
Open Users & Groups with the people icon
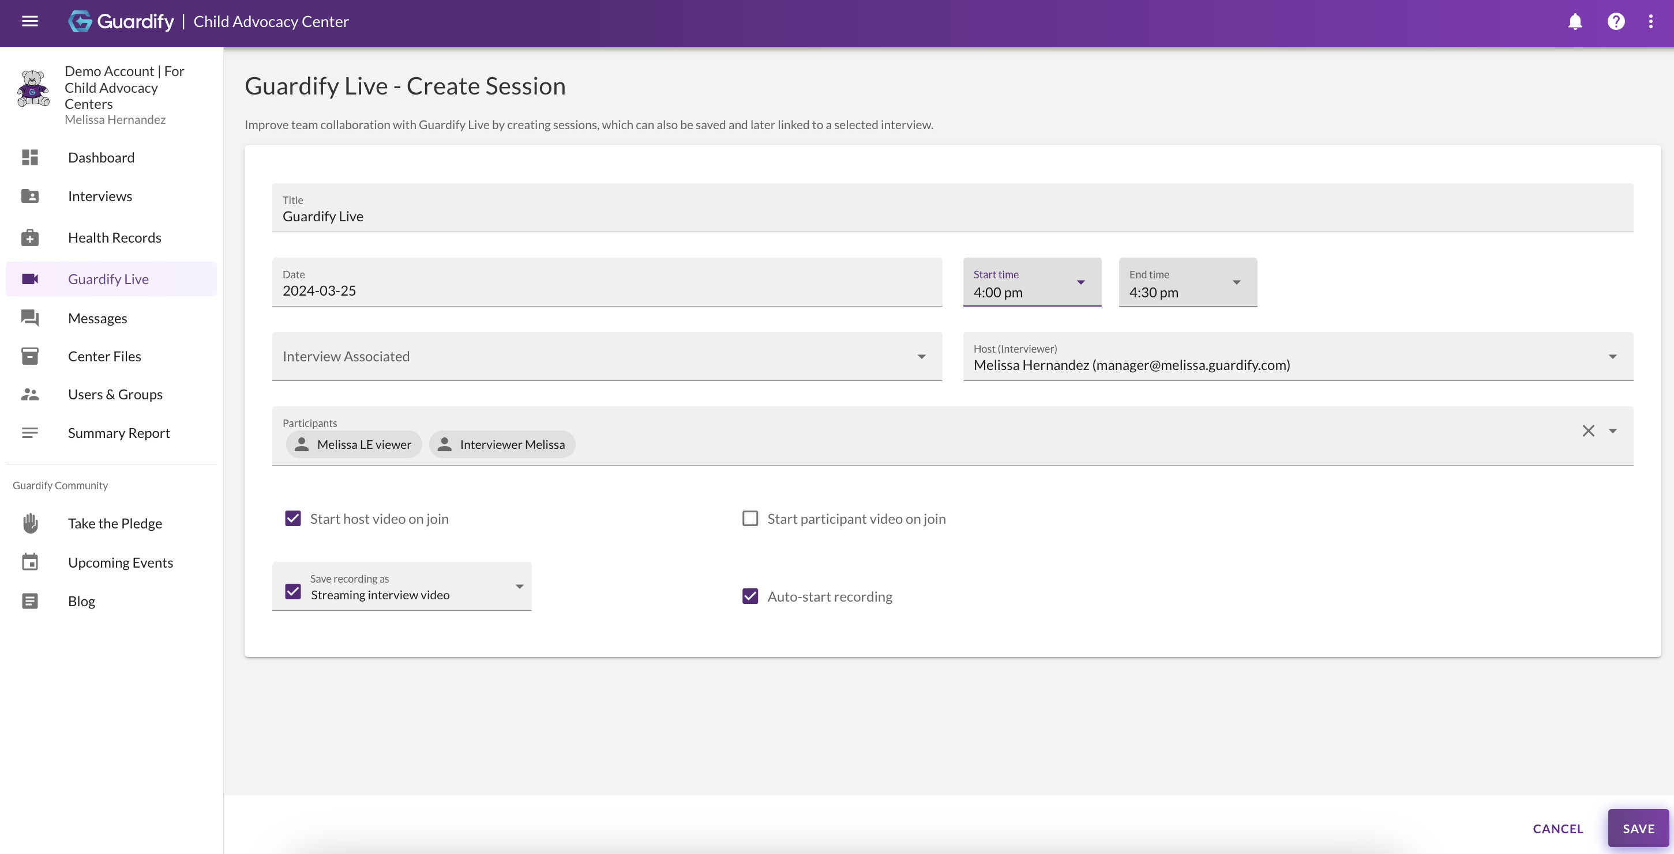click(x=30, y=394)
